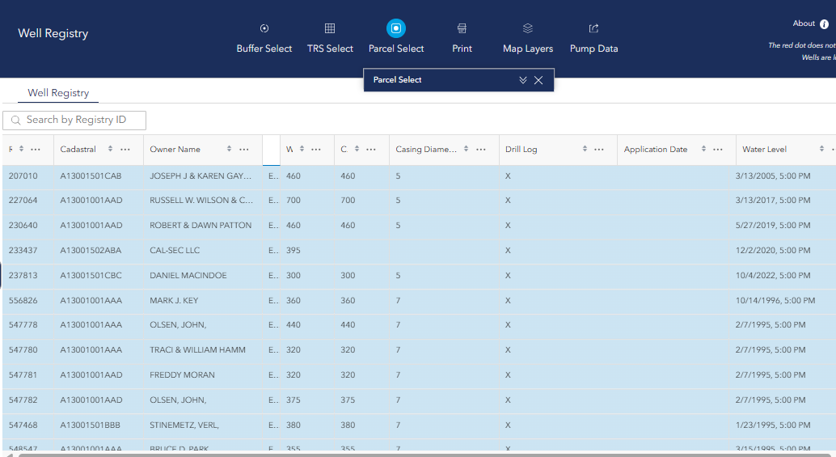Select row with registry ID 207010

pyautogui.click(x=23, y=176)
